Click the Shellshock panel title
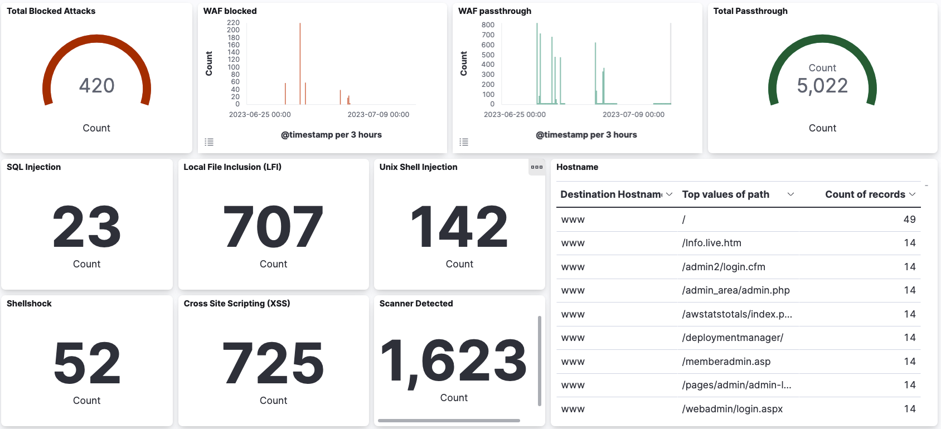This screenshot has width=941, height=429. (x=29, y=304)
